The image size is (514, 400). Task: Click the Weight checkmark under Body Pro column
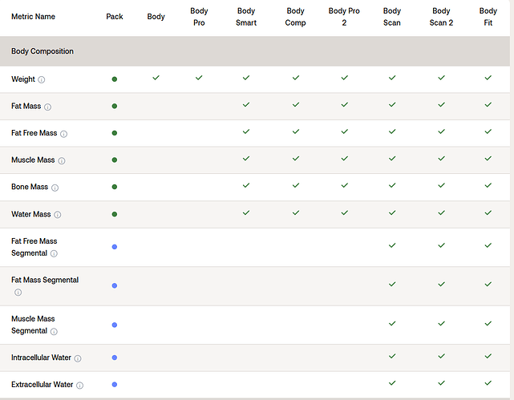point(199,78)
